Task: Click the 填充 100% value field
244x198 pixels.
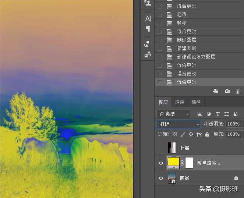Action: tap(234, 134)
